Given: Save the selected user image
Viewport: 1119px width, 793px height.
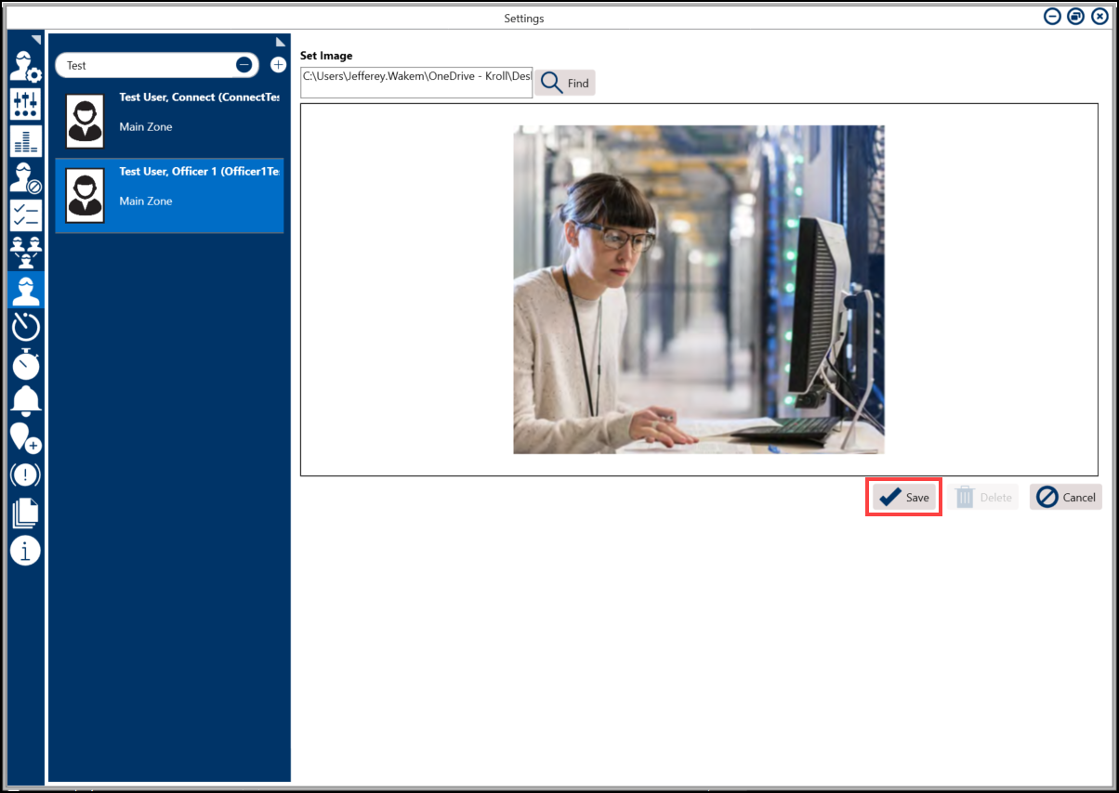Looking at the screenshot, I should coord(903,498).
